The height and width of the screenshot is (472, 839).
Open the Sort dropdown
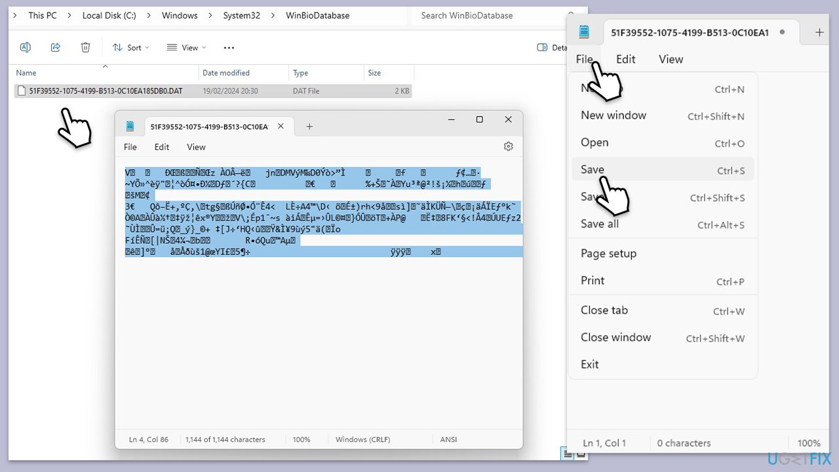click(x=130, y=47)
